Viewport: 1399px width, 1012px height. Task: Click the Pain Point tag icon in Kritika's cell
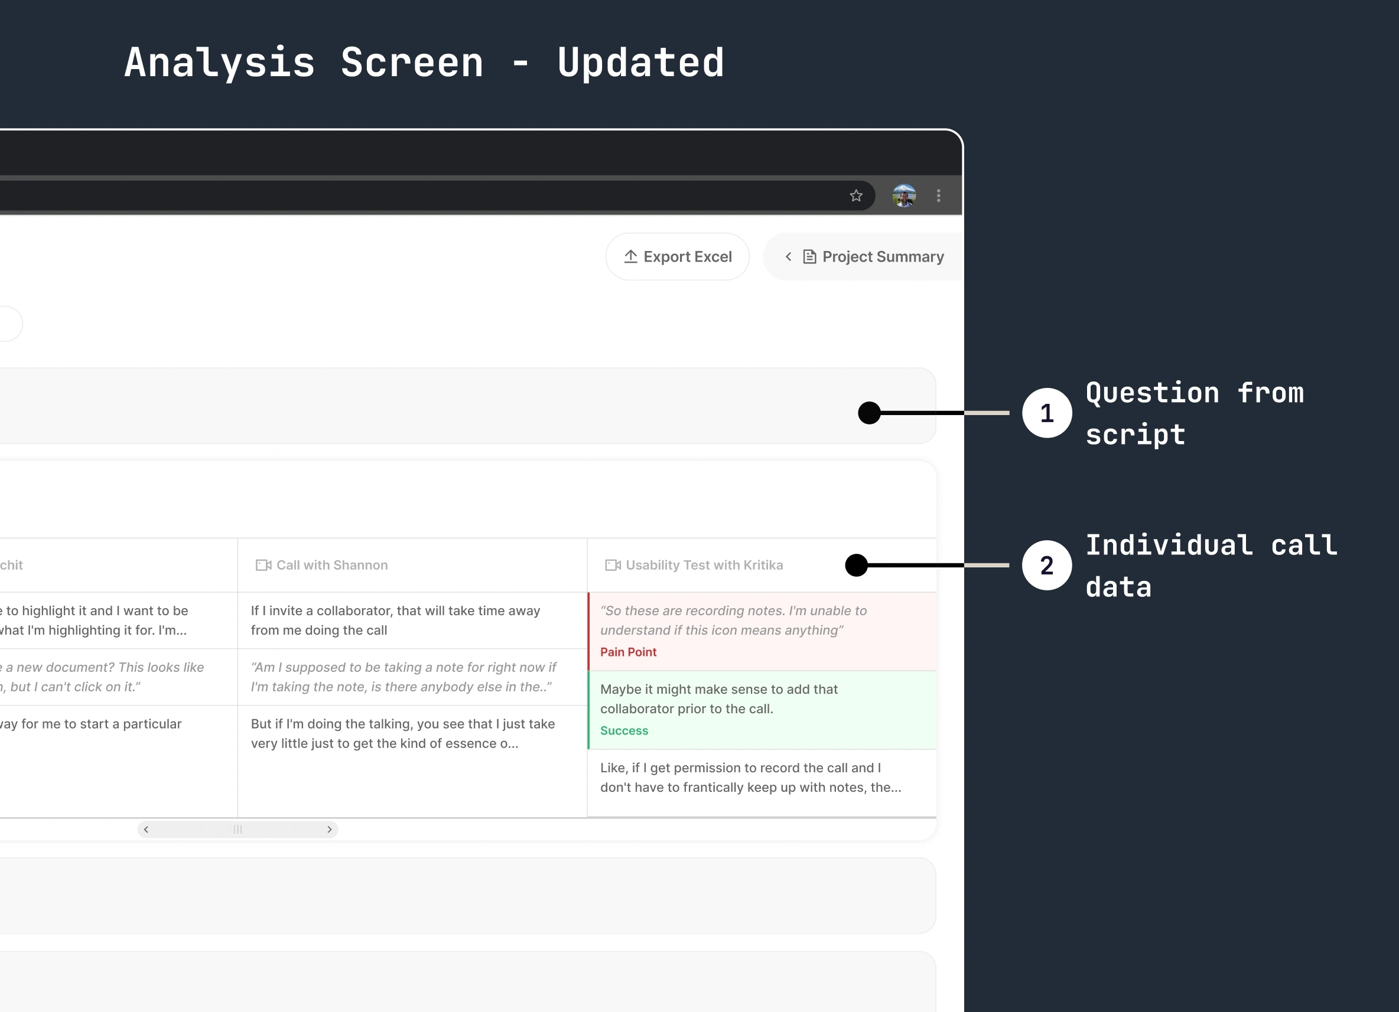(x=628, y=651)
